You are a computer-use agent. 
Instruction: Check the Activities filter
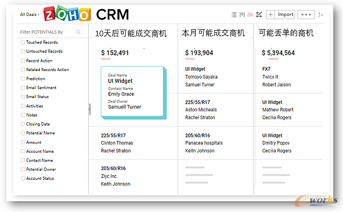click(23, 106)
